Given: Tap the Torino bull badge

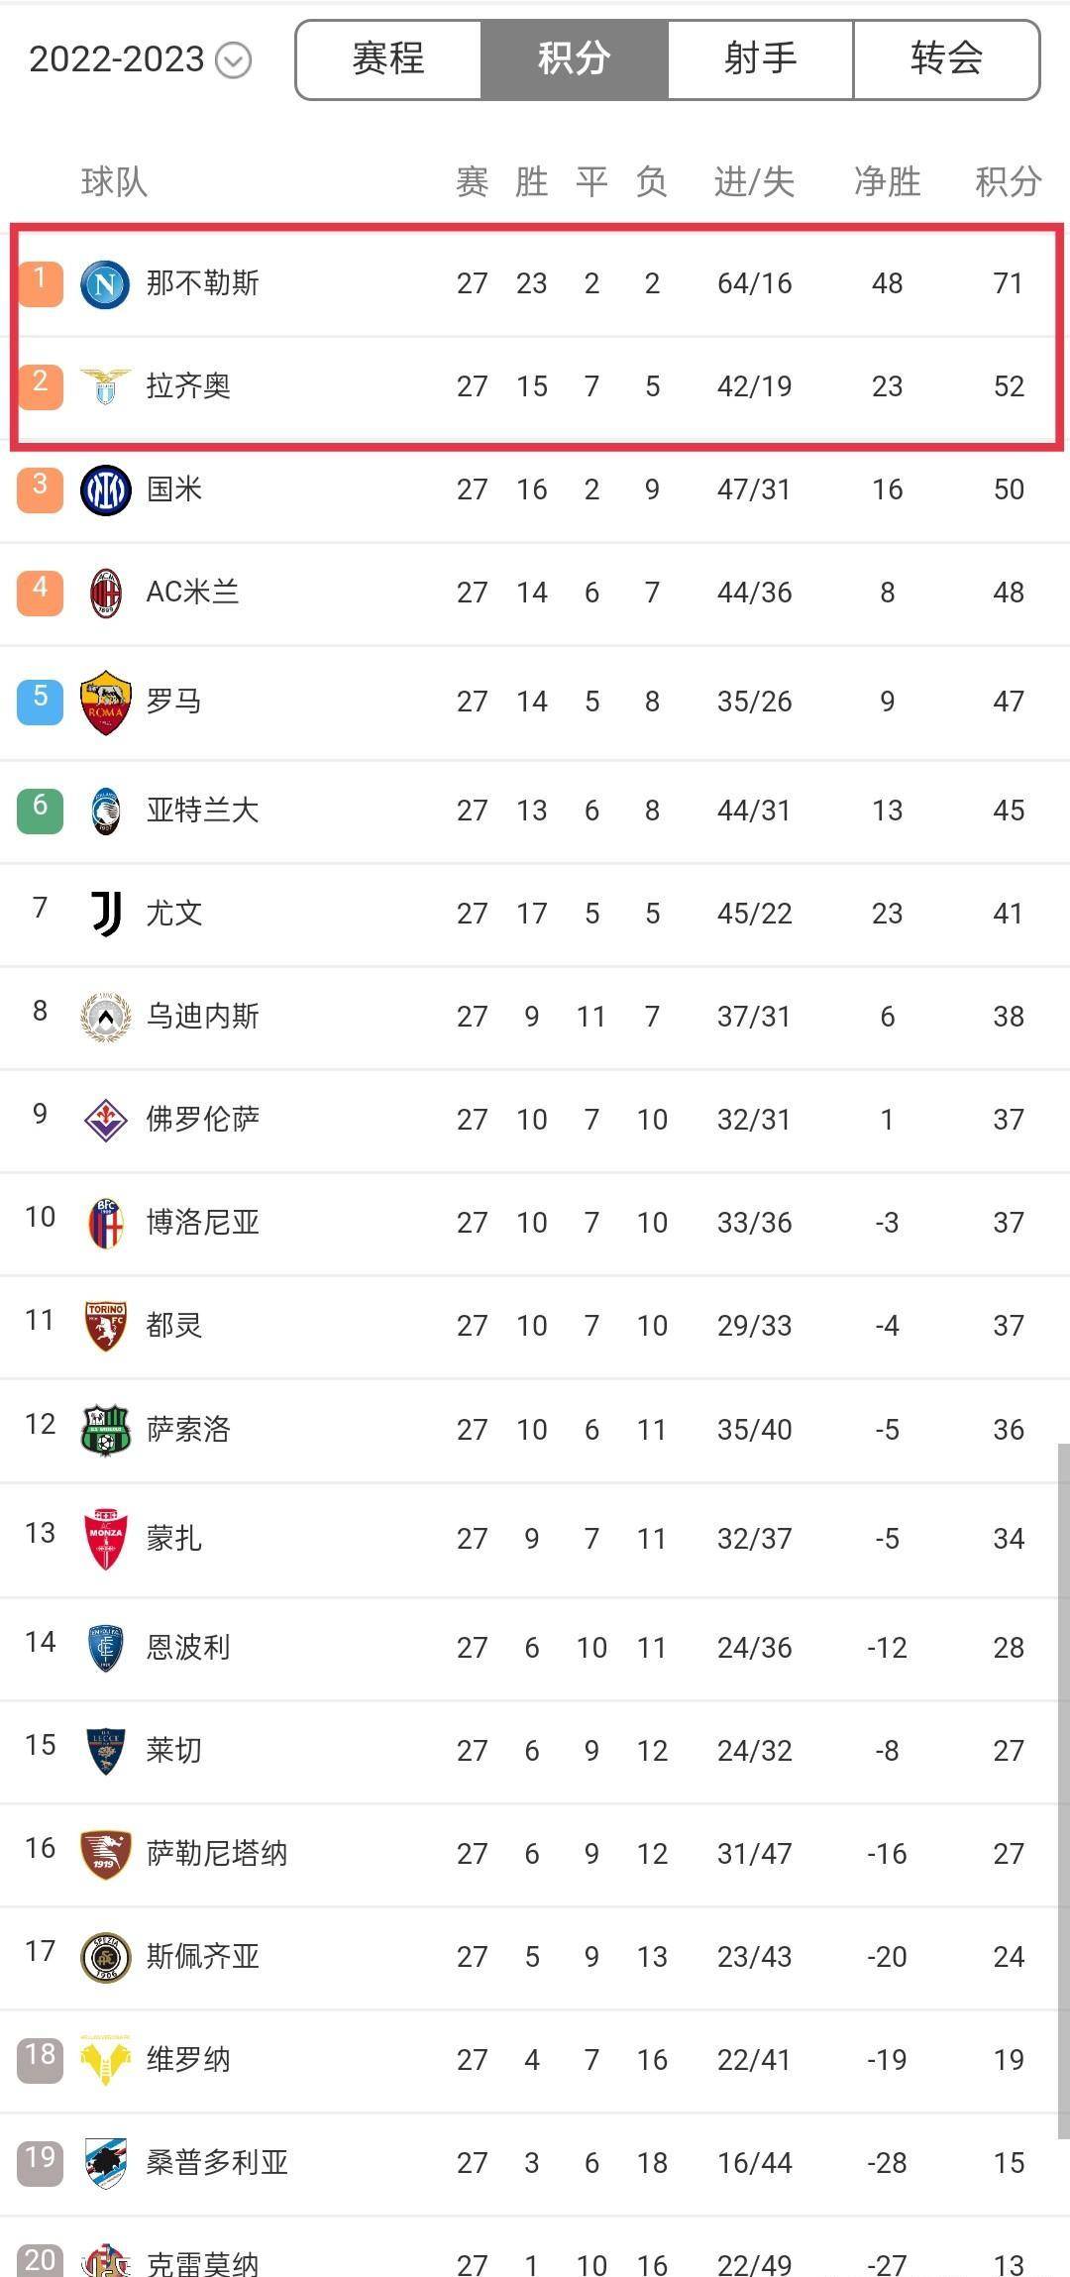Looking at the screenshot, I should point(105,1326).
